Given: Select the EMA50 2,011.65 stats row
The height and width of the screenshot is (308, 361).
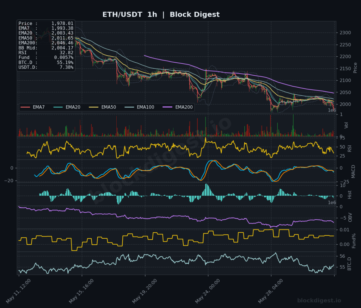Looking at the screenshot, I should point(46,38).
